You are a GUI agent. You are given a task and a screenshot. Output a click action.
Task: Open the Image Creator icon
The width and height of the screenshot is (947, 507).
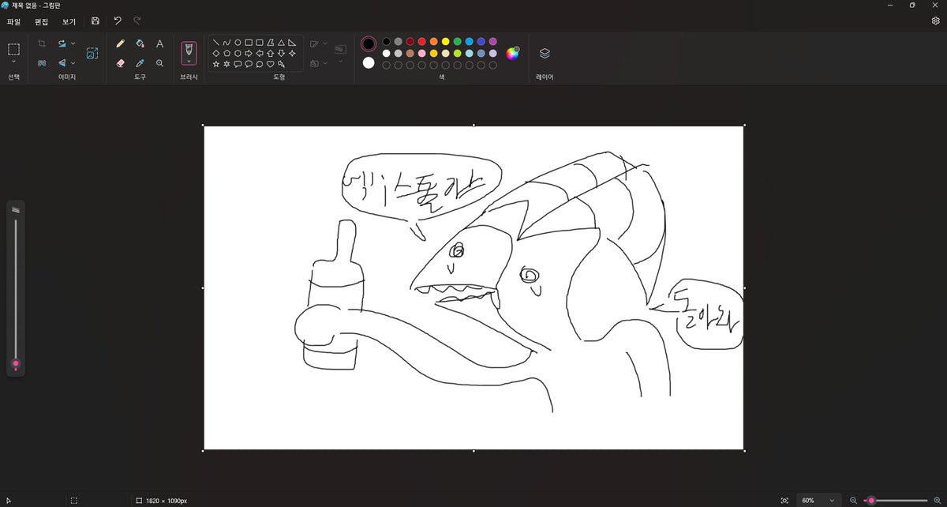pos(92,53)
